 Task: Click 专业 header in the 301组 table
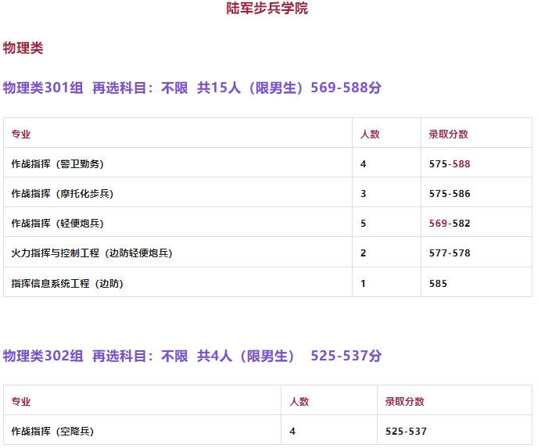(21, 134)
